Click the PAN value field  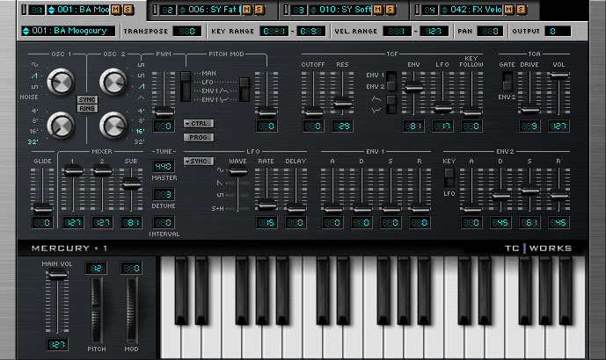[490, 32]
